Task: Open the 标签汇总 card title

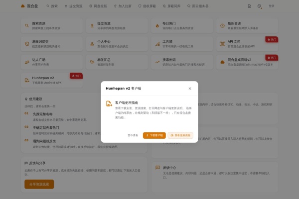Action: pos(104,60)
